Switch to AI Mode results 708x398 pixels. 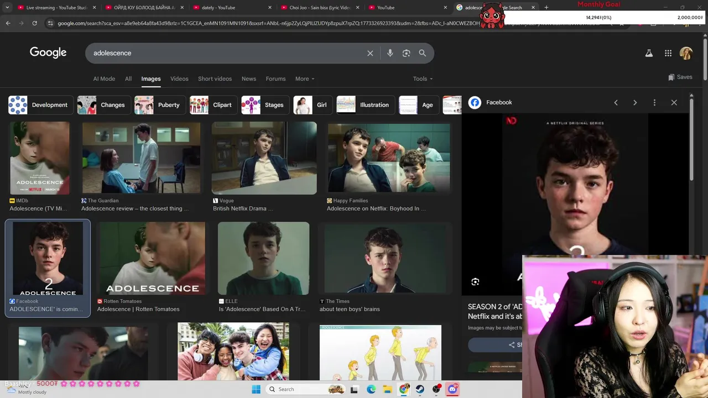104,78
